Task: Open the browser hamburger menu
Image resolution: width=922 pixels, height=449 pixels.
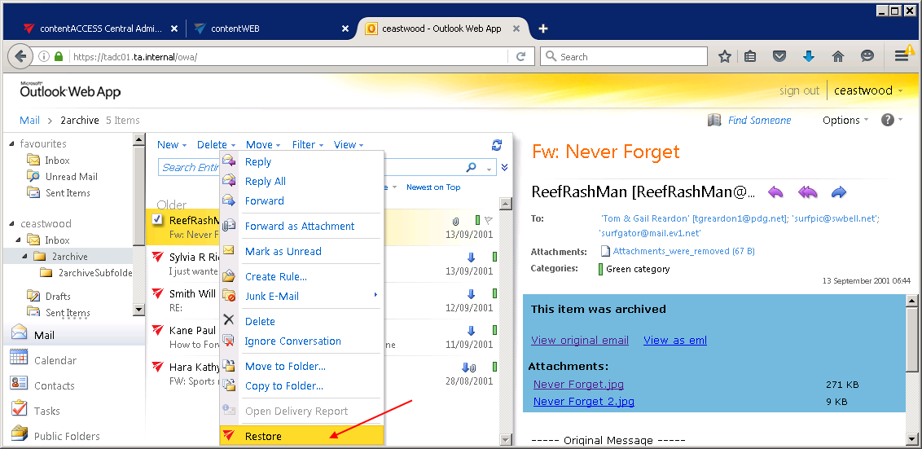Action: pyautogui.click(x=902, y=56)
